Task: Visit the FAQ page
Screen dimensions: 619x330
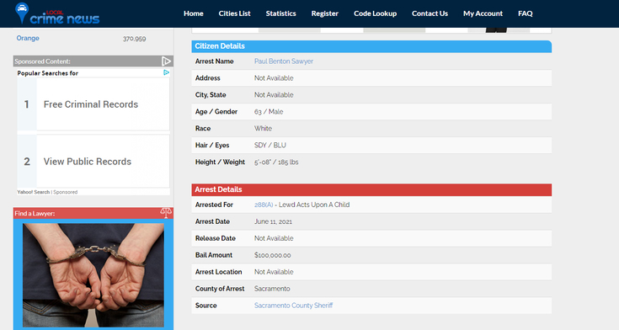Action: point(525,13)
